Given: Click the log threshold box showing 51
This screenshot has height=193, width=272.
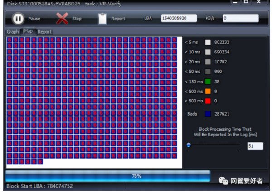Looking at the screenshot, I should (255, 146).
